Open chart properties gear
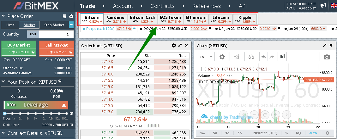Image resolution: width=337 pixels, height=139 pixels. 222,57
